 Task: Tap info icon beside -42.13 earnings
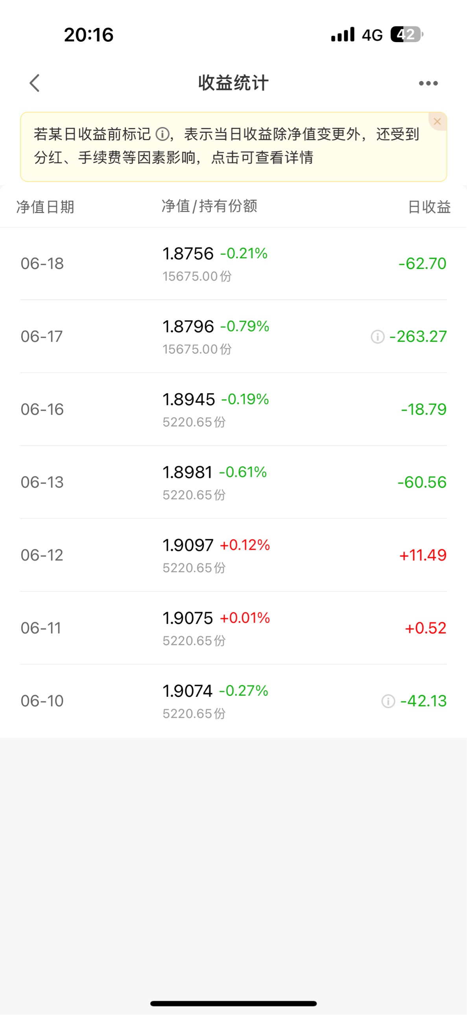388,701
